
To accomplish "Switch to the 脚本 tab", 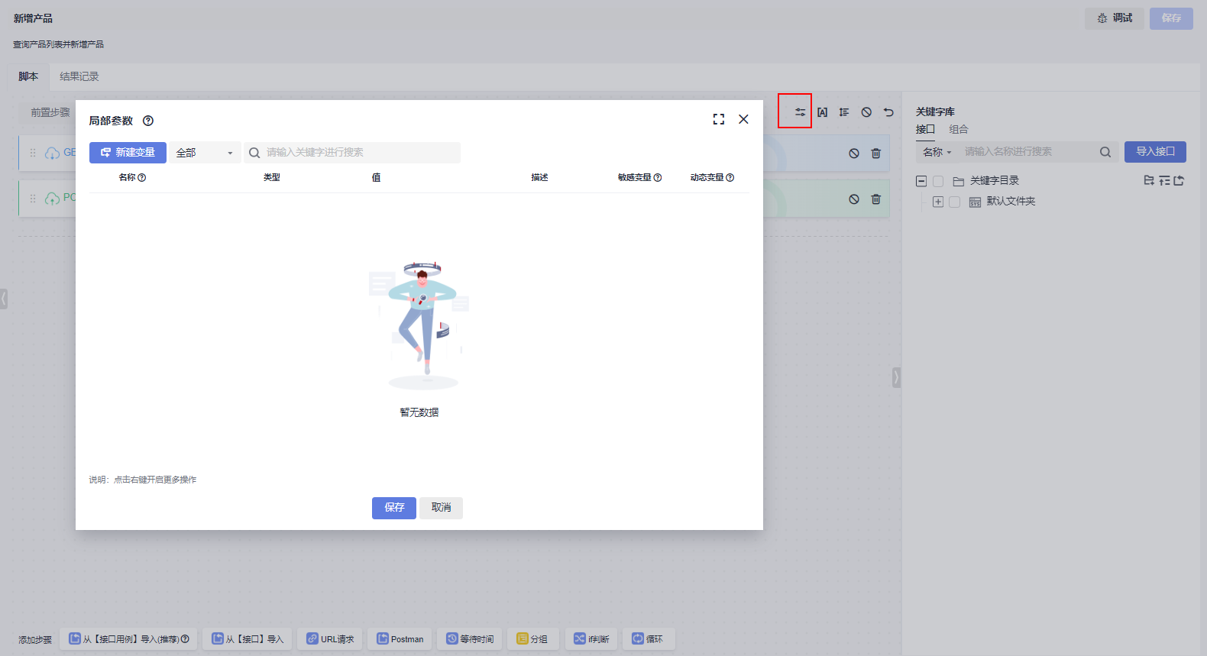I will [x=28, y=76].
